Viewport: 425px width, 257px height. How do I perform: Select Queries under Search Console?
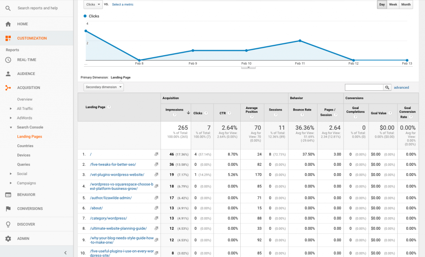23,165
